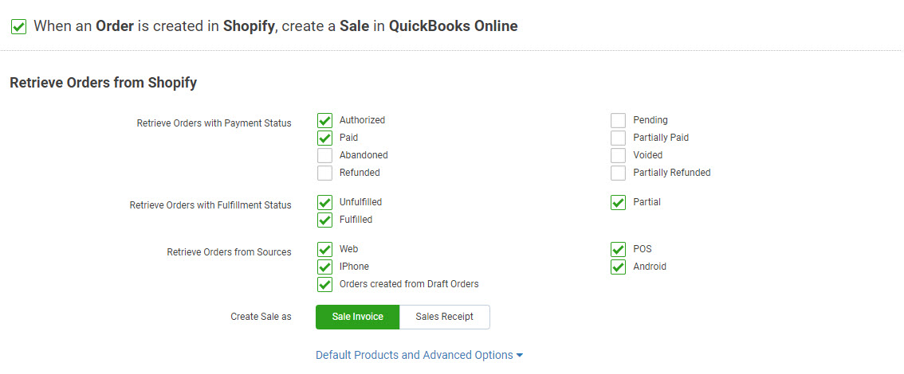The width and height of the screenshot is (904, 374).
Task: Tick the Partially Refunded checkbox
Action: click(618, 173)
